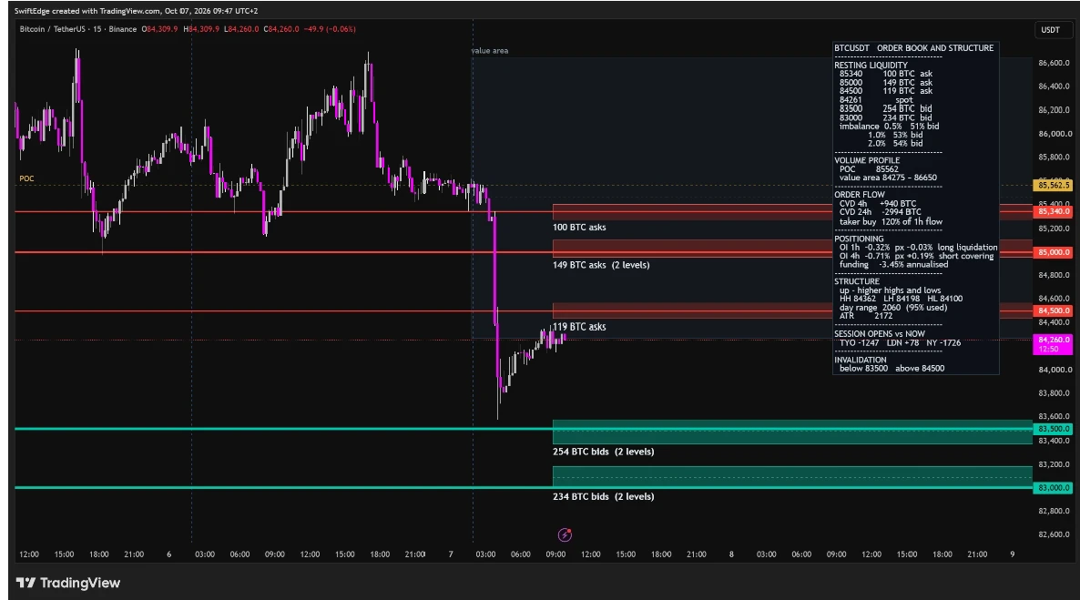Click the 85,000.0 red price label

[1054, 252]
